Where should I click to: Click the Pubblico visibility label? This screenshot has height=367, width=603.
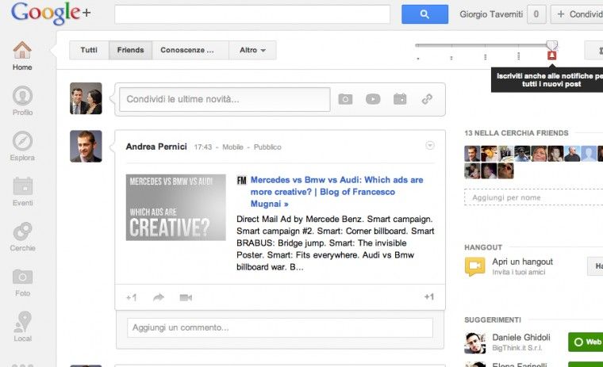(267, 147)
